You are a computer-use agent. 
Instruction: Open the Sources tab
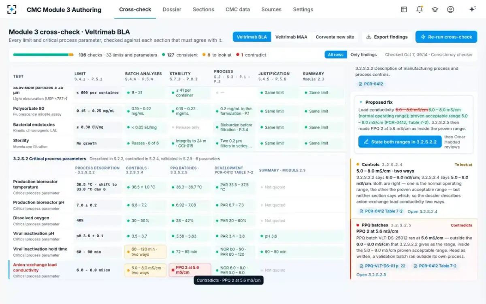[x=271, y=9]
